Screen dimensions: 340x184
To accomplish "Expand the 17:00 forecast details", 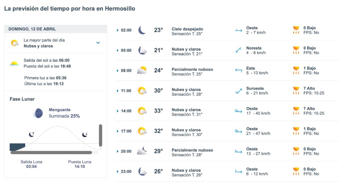I will 117,131.
